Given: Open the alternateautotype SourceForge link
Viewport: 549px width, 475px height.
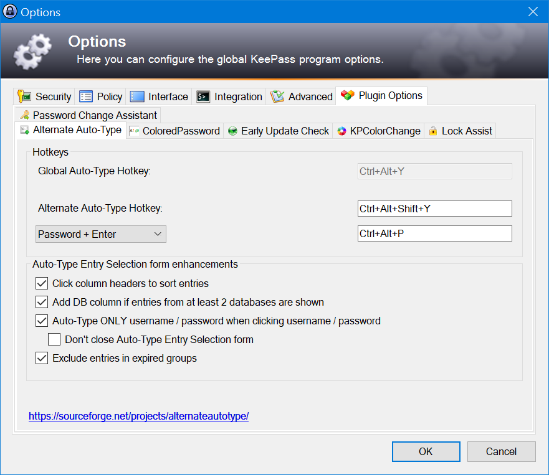Looking at the screenshot, I should click(138, 416).
